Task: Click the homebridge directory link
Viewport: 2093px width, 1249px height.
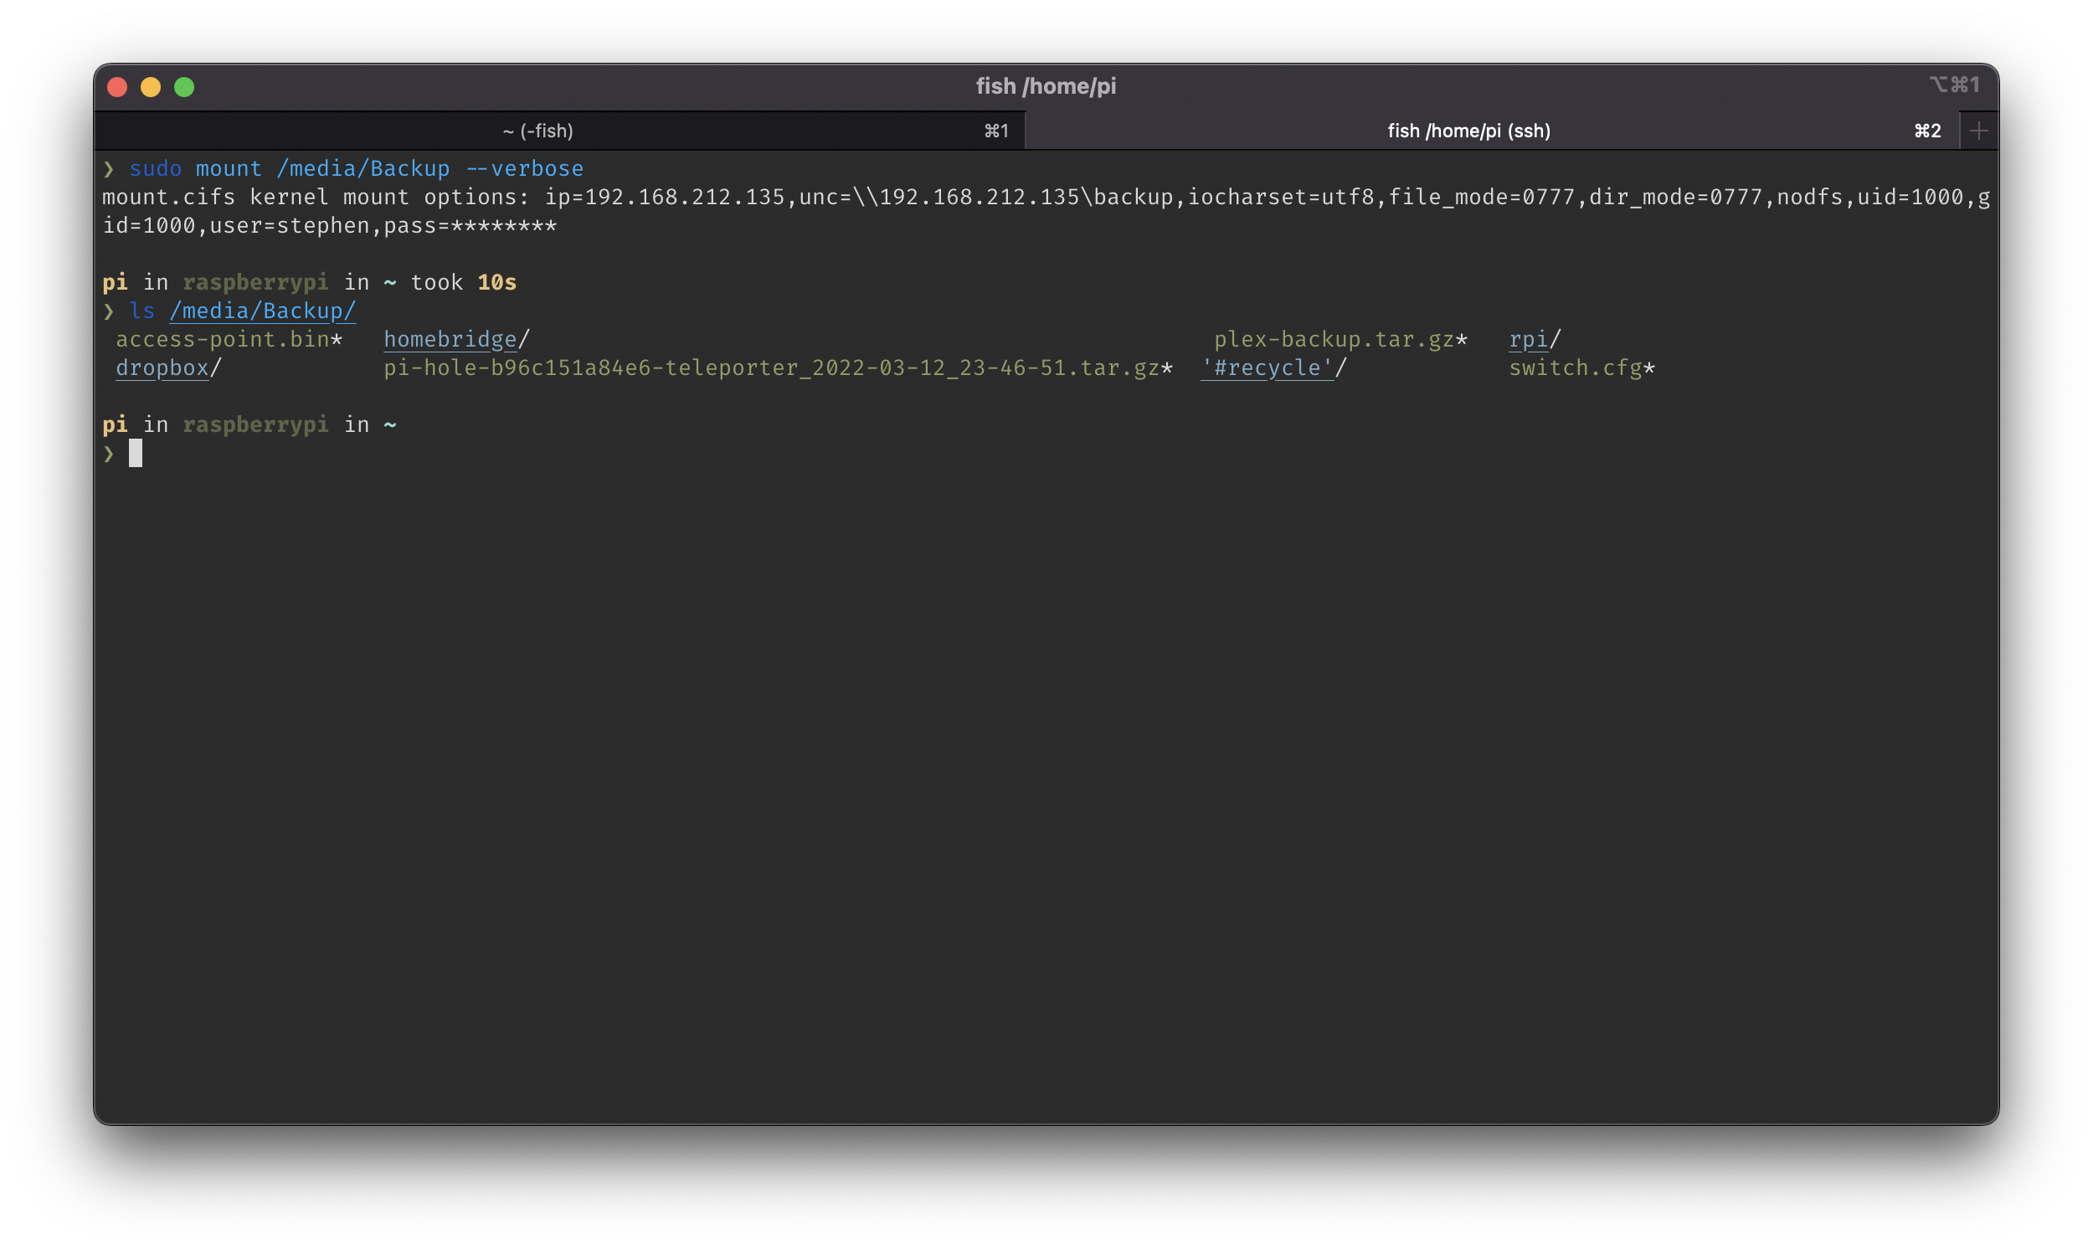Action: (450, 339)
